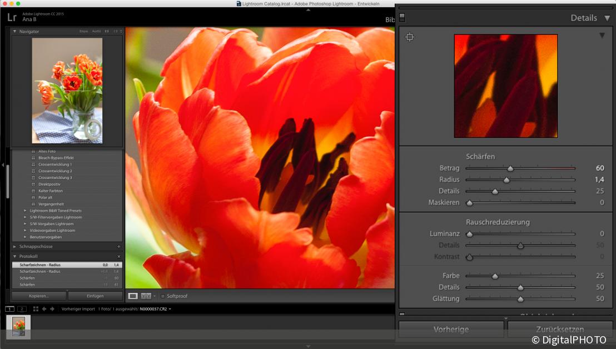Click the tulip bouquet Navigator preview
The width and height of the screenshot is (616, 349).
pos(67,91)
